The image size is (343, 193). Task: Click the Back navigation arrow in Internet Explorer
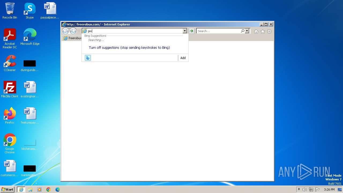[65, 31]
